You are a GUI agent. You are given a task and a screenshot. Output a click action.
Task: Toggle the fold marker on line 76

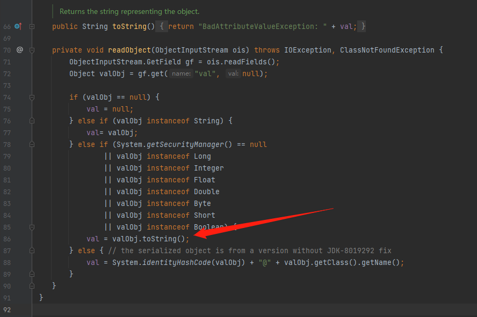32,121
